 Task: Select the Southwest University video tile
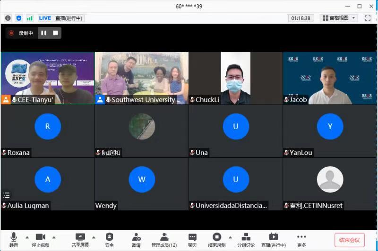coord(141,78)
